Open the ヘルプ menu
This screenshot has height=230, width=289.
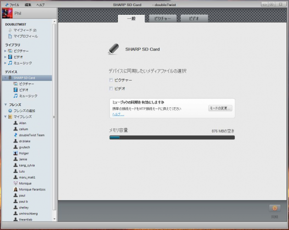click(40, 5)
